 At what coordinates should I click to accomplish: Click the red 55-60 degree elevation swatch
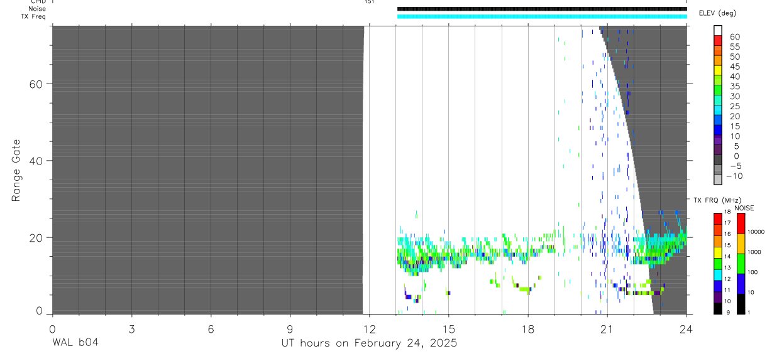point(718,40)
